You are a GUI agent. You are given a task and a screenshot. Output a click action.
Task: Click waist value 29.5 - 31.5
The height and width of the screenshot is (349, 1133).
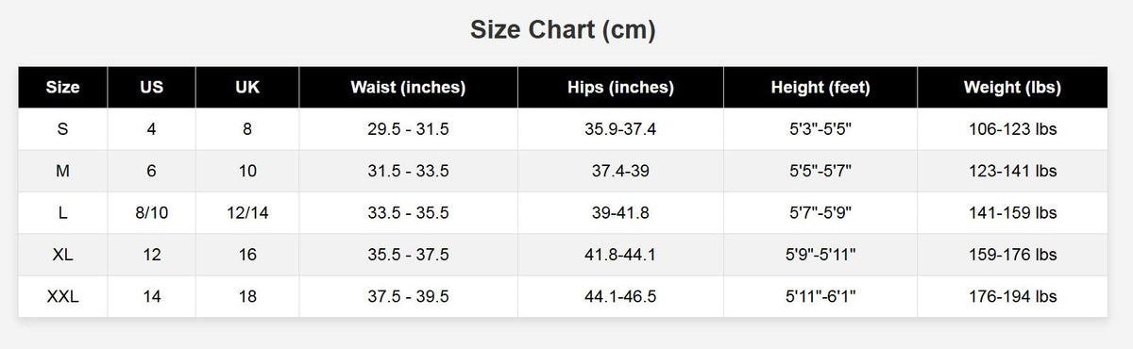click(x=408, y=129)
